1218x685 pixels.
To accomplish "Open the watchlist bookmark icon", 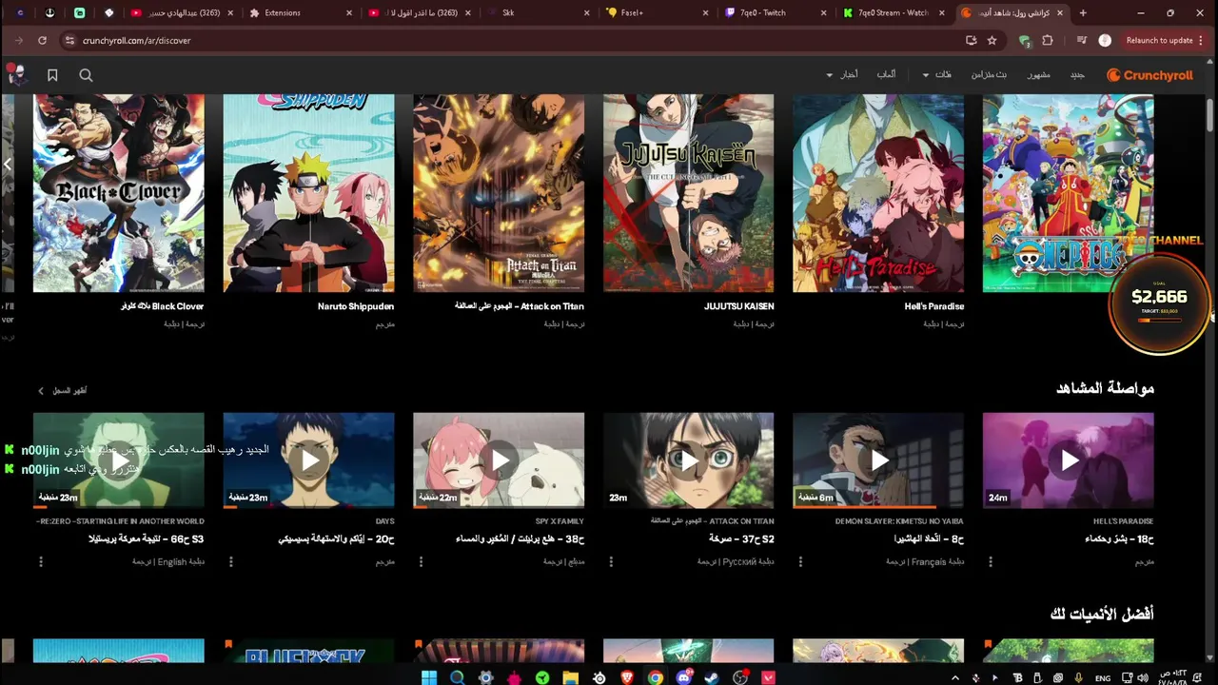I will click(x=52, y=75).
